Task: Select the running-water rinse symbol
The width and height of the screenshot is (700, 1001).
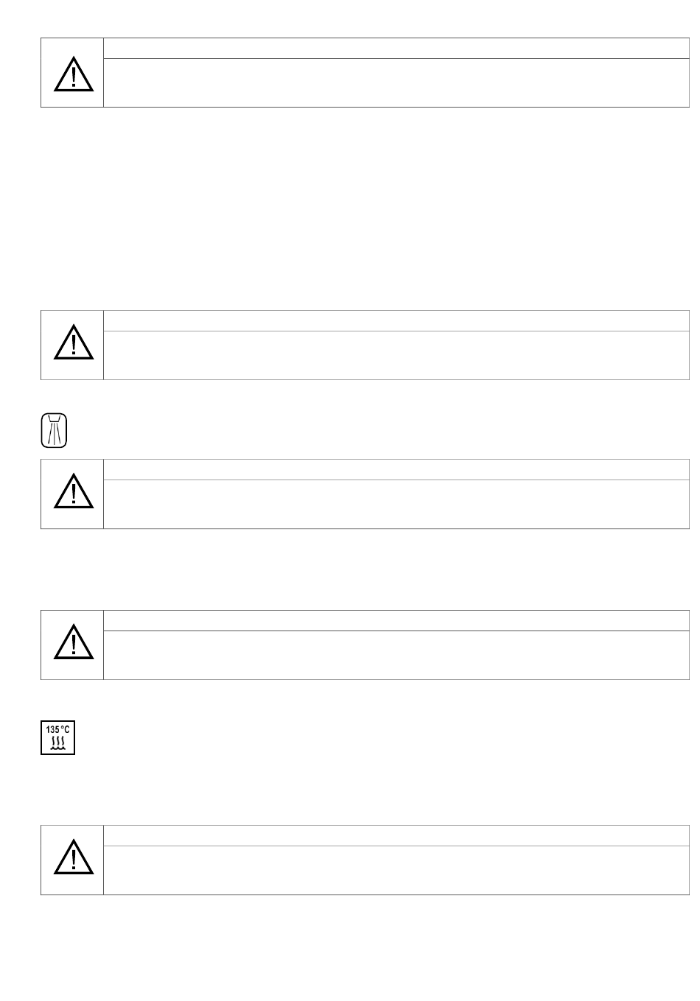Action: click(54, 429)
